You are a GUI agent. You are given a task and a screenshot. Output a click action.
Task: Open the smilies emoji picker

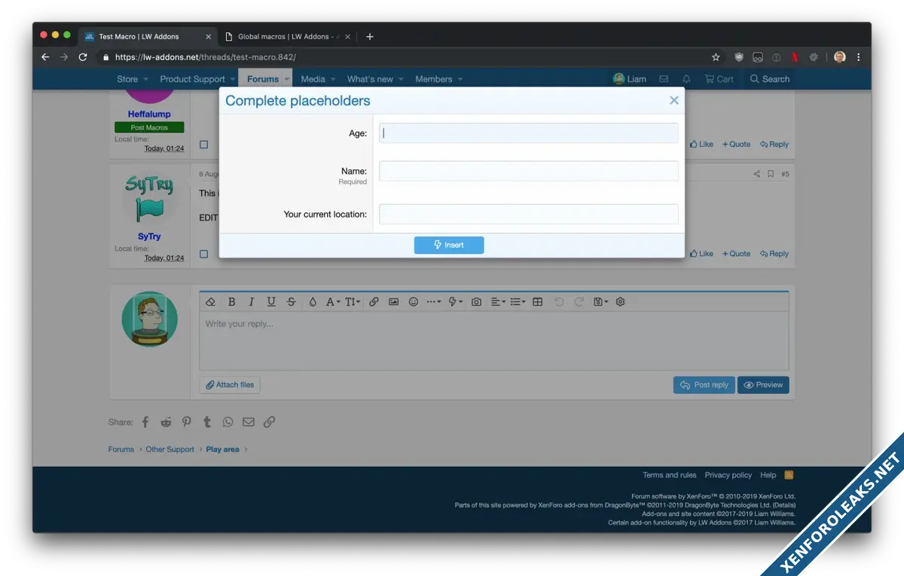coord(414,302)
